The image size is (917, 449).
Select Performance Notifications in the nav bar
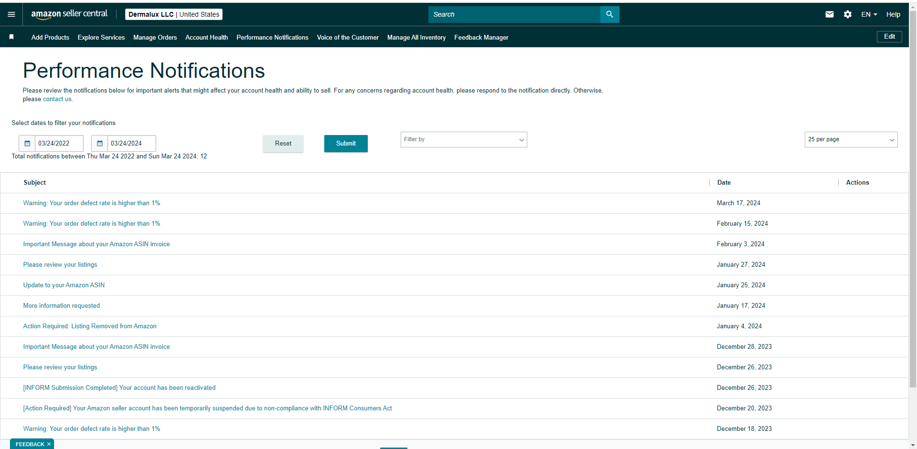[272, 37]
